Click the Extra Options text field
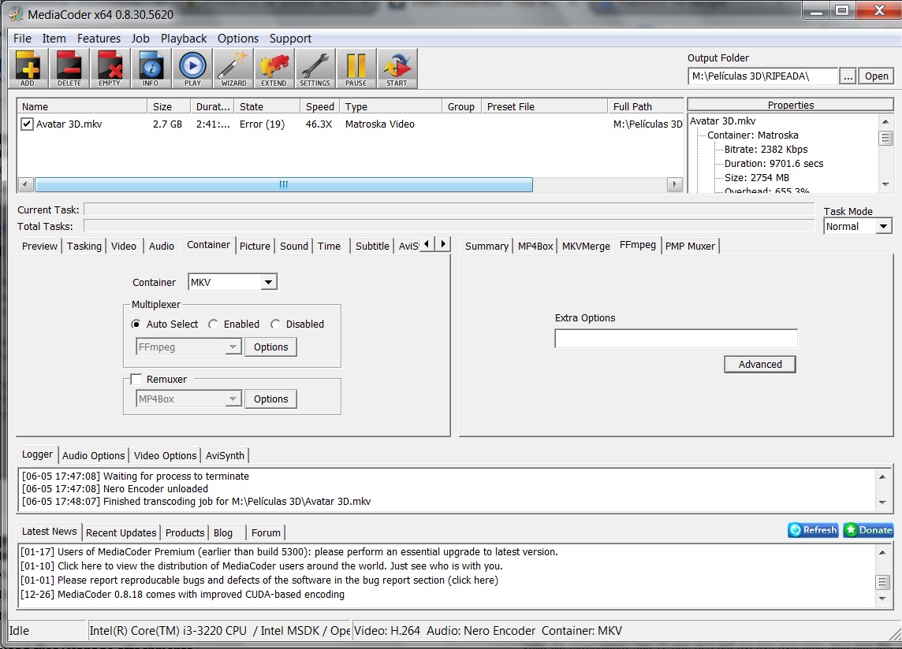902x649 pixels. [x=676, y=339]
